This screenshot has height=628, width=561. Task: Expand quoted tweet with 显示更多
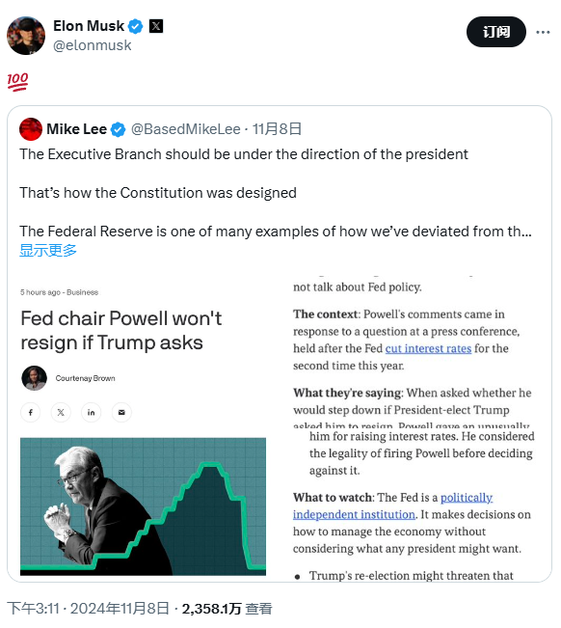point(48,250)
